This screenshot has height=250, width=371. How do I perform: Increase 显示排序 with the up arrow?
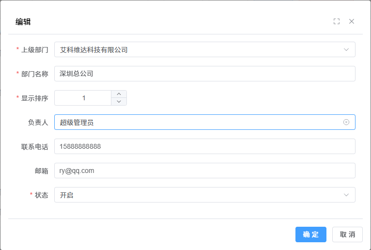point(119,94)
